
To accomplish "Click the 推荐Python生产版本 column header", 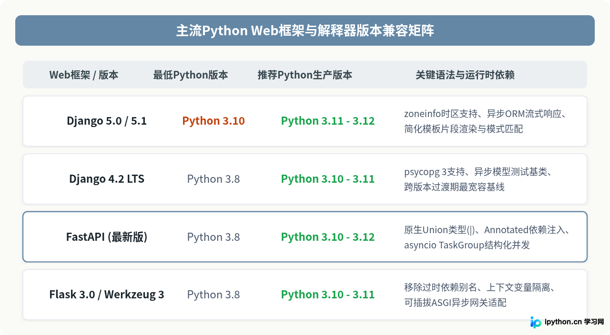I will coord(305,75).
